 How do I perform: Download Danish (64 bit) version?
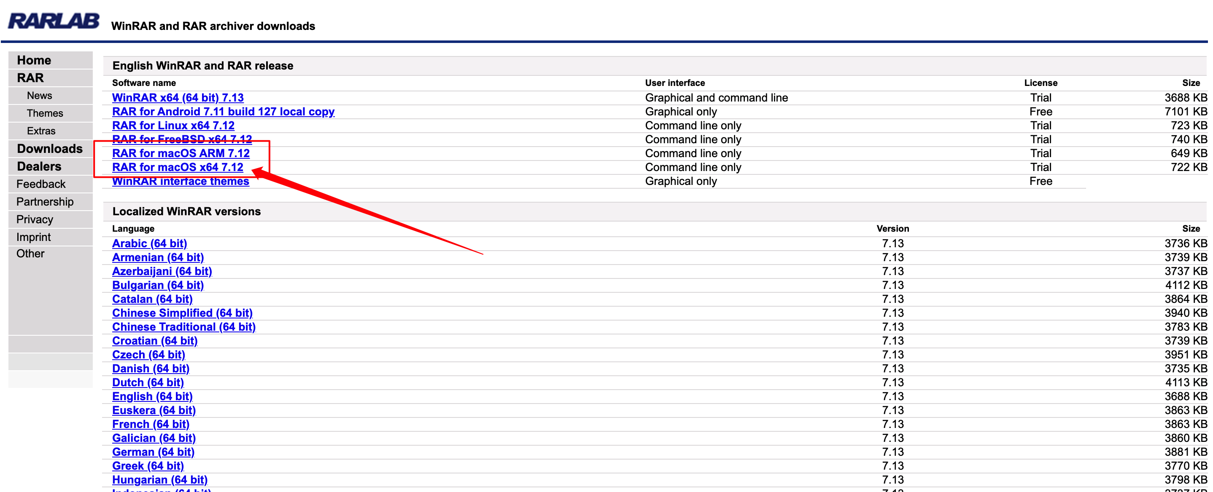(x=151, y=369)
